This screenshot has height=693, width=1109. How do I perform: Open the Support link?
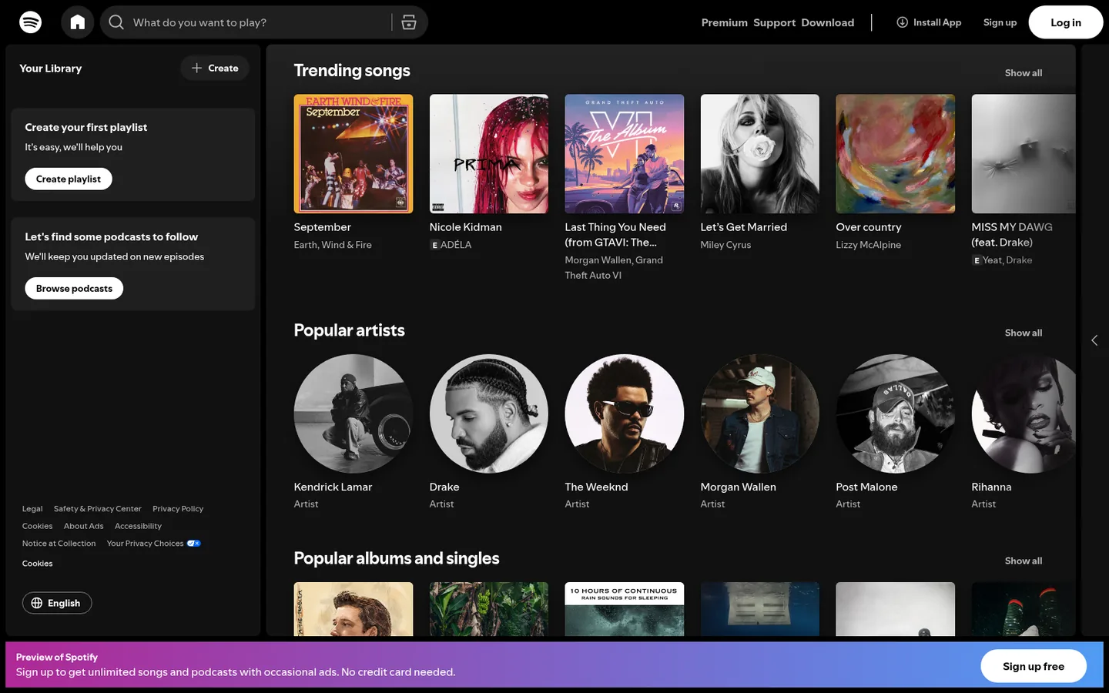[774, 22]
